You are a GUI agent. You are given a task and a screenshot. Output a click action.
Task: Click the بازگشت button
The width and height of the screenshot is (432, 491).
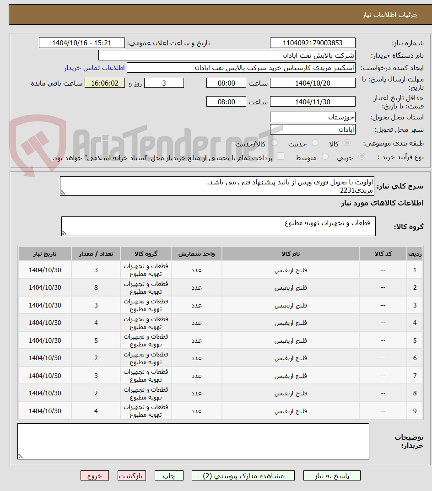(132, 475)
